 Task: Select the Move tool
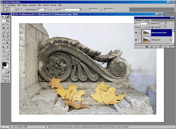(x=8, y=21)
